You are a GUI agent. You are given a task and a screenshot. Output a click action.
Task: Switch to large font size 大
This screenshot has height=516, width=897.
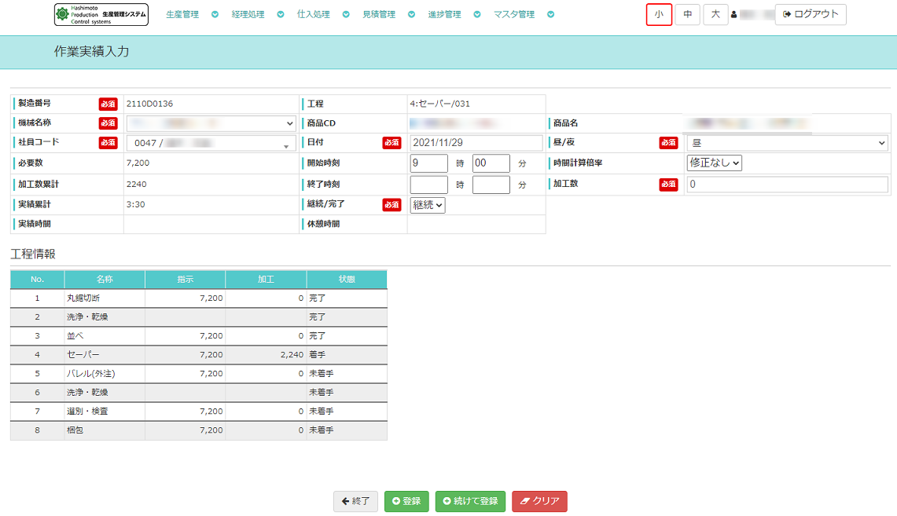(x=715, y=15)
